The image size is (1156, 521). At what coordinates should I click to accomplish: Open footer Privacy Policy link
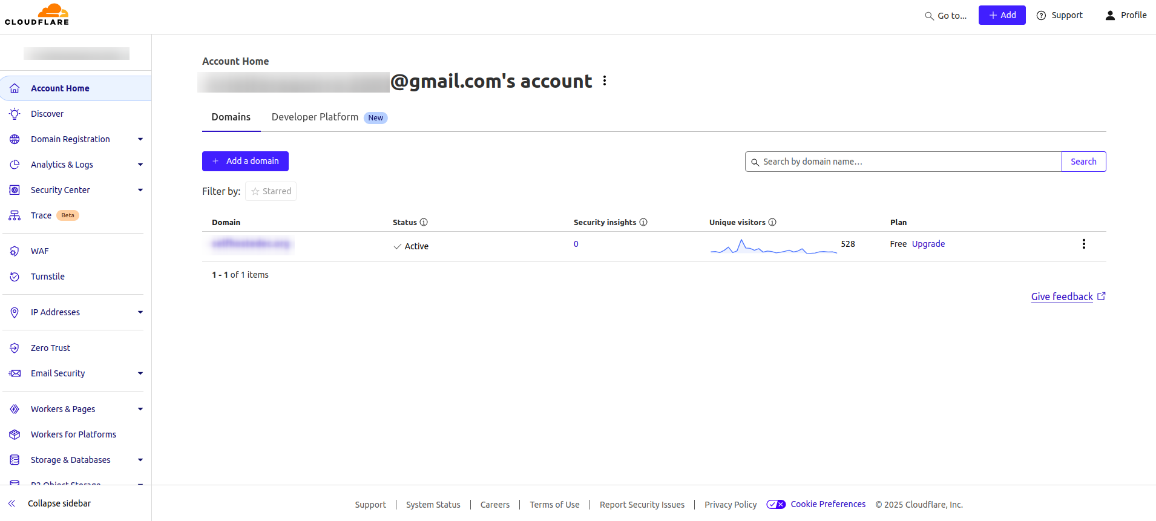pyautogui.click(x=731, y=505)
